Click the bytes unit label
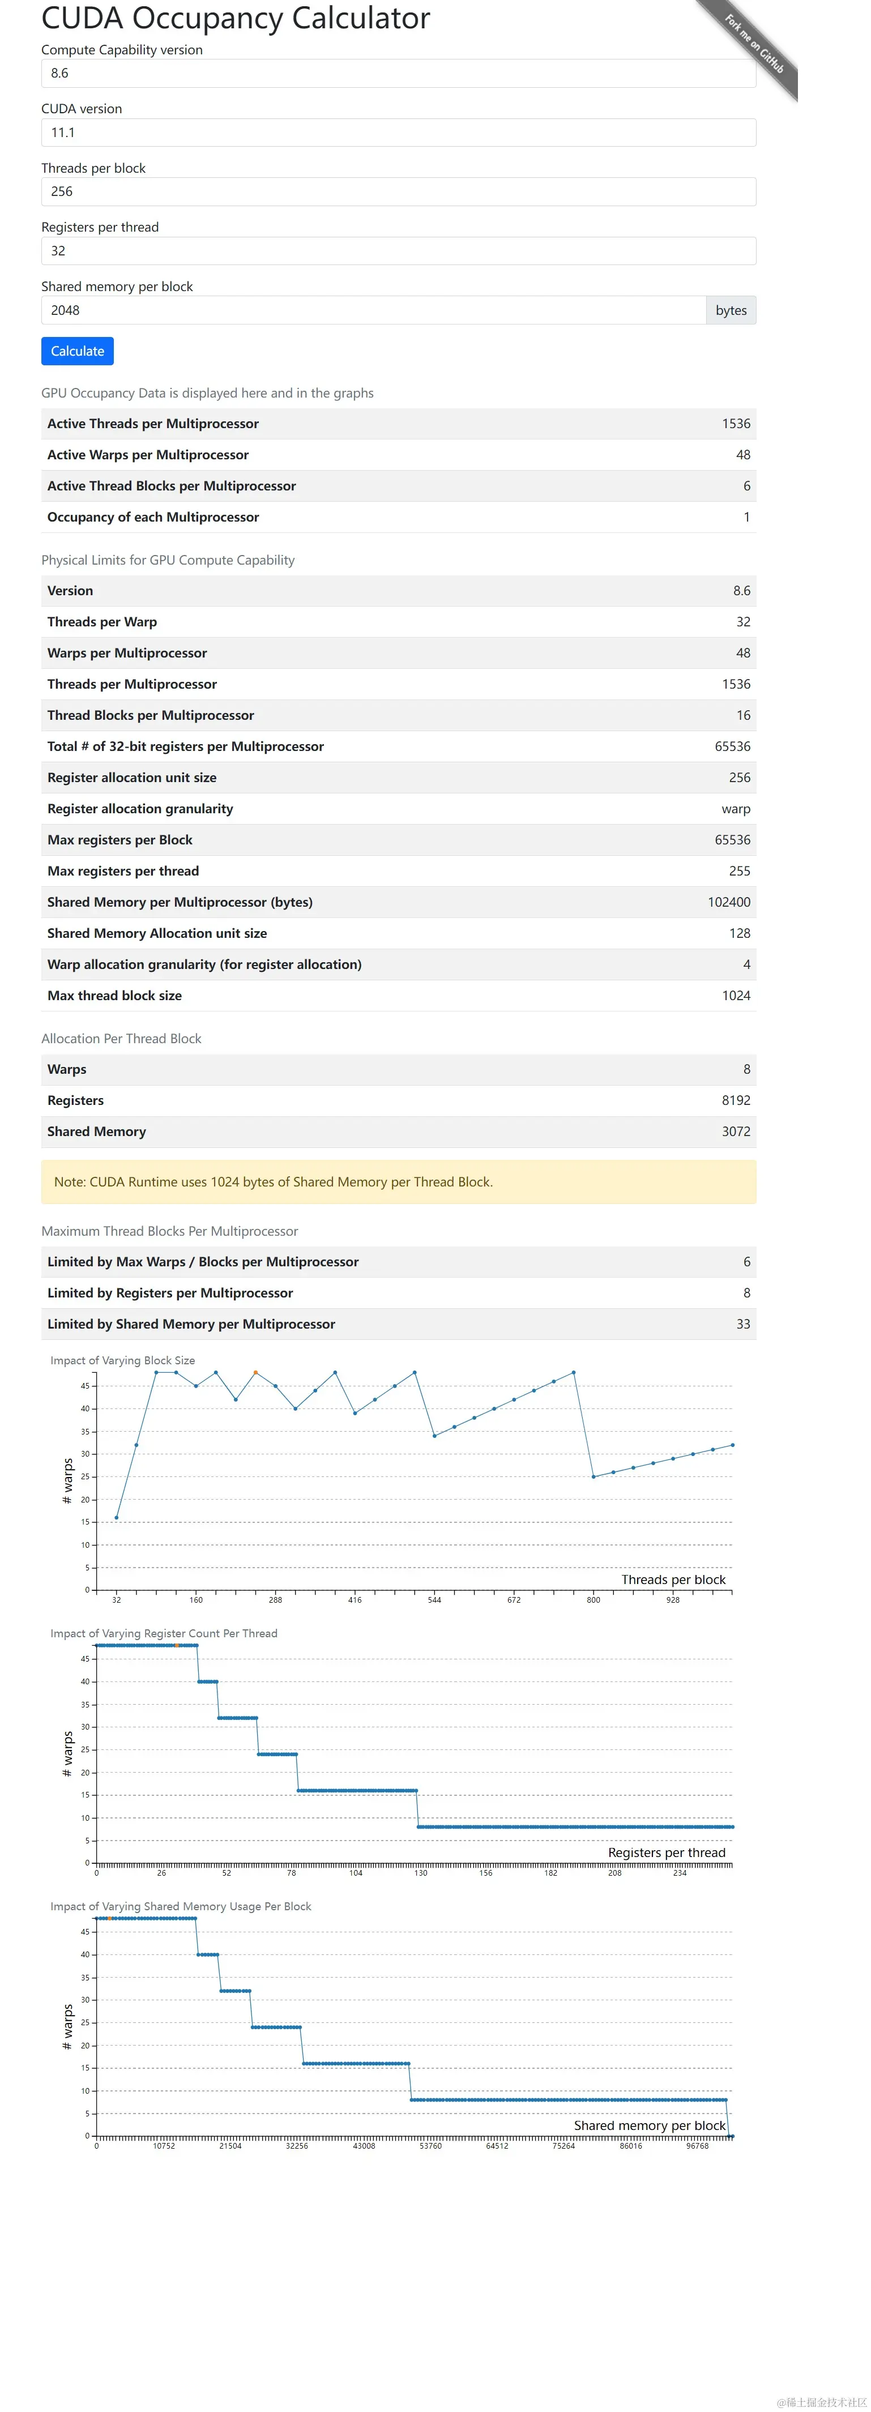The width and height of the screenshot is (871, 2412). coord(731,310)
